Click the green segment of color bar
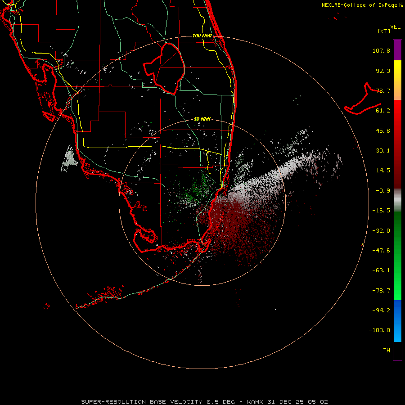 397,256
